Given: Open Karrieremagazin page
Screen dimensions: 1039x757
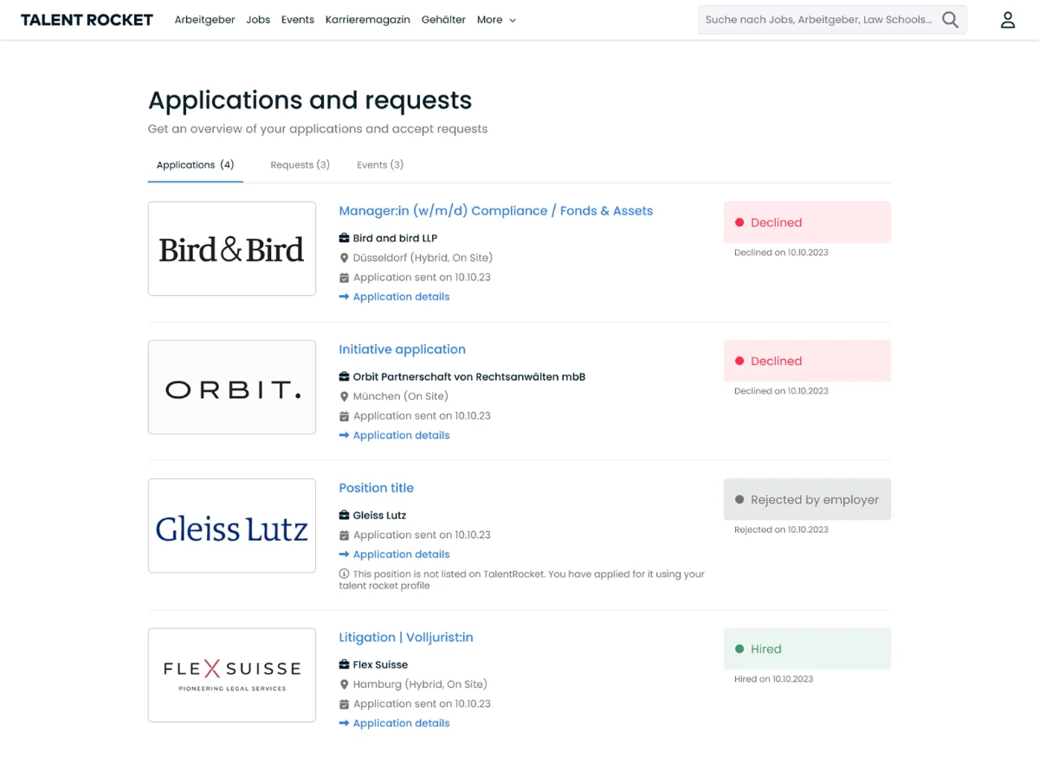Looking at the screenshot, I should (x=368, y=20).
